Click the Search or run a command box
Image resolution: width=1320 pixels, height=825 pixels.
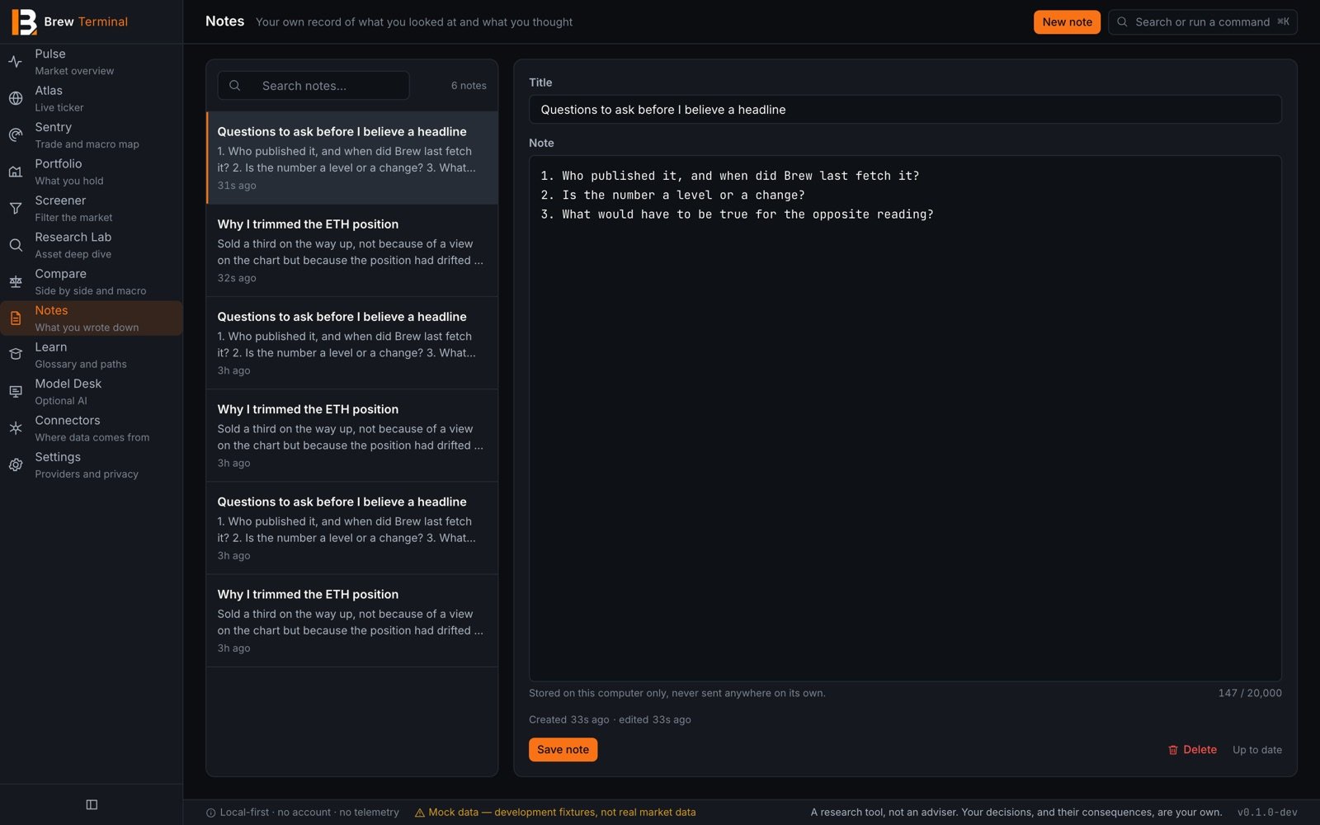click(1202, 22)
